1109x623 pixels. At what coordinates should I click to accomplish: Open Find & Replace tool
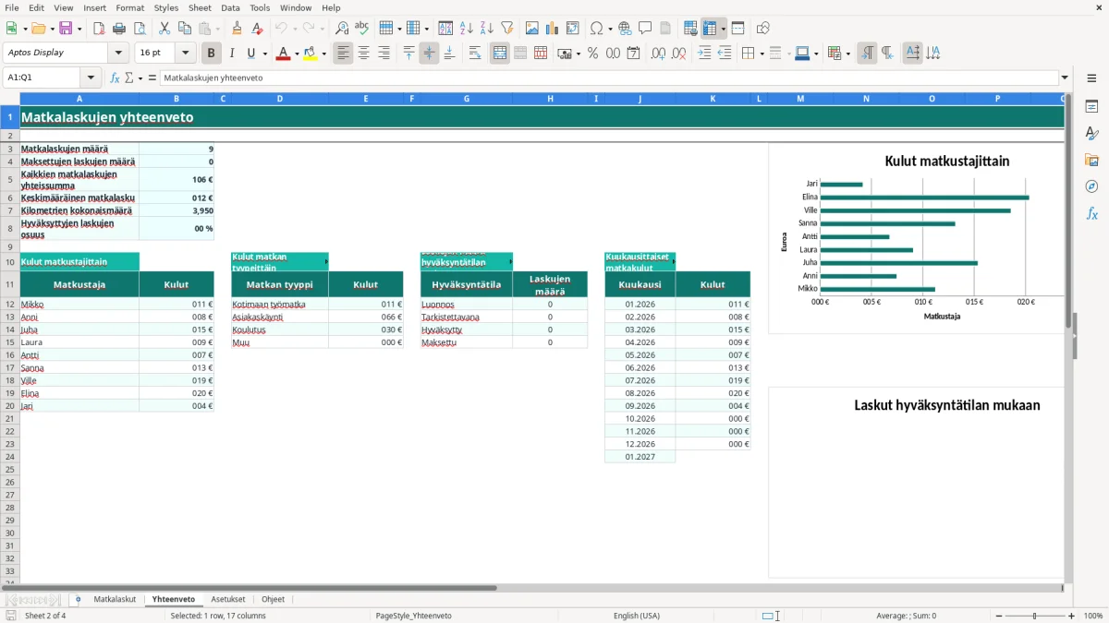[342, 29]
